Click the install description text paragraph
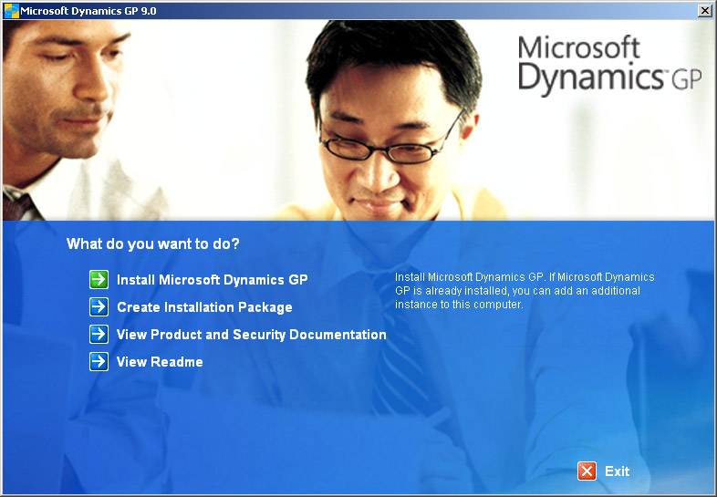Image resolution: width=717 pixels, height=497 pixels. pyautogui.click(x=525, y=291)
